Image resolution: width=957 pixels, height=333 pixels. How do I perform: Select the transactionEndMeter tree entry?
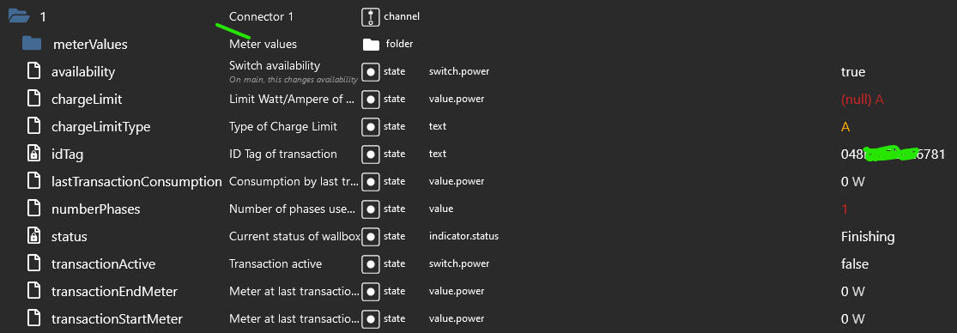pos(114,292)
